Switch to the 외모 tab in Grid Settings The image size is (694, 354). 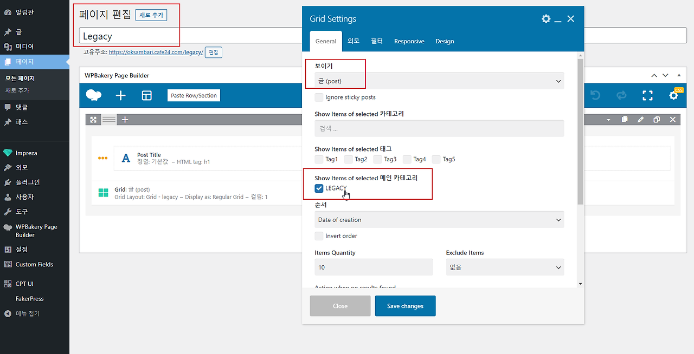[x=354, y=41]
